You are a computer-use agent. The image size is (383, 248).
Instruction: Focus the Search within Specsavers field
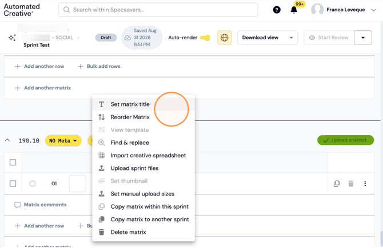pyautogui.click(x=158, y=10)
